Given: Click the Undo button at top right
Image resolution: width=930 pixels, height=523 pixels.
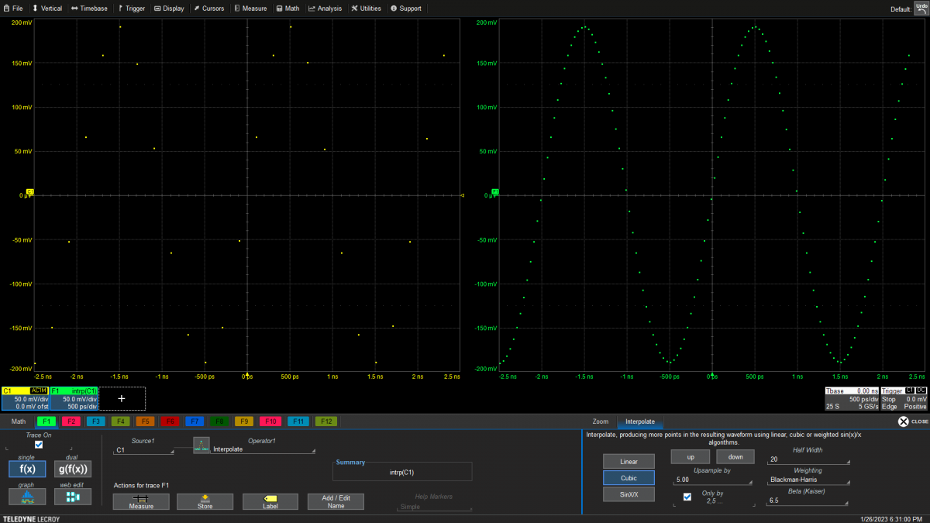Looking at the screenshot, I should (921, 8).
